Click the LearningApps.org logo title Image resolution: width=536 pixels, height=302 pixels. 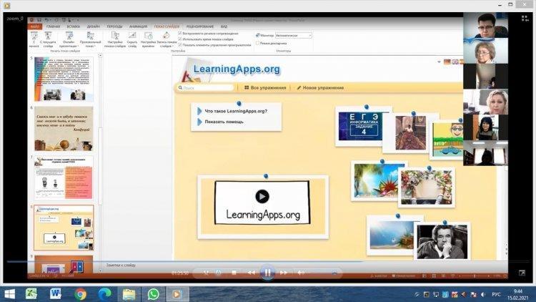pos(237,69)
